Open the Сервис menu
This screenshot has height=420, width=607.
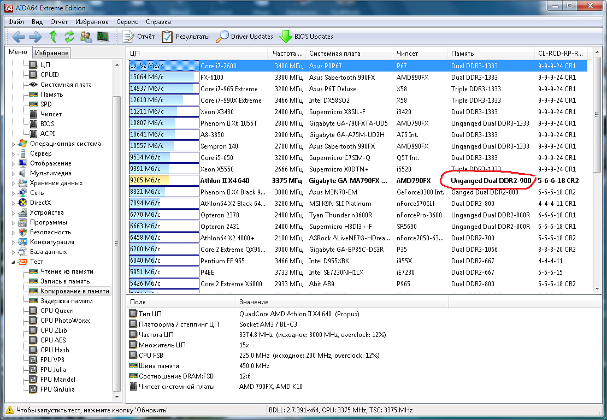click(127, 22)
